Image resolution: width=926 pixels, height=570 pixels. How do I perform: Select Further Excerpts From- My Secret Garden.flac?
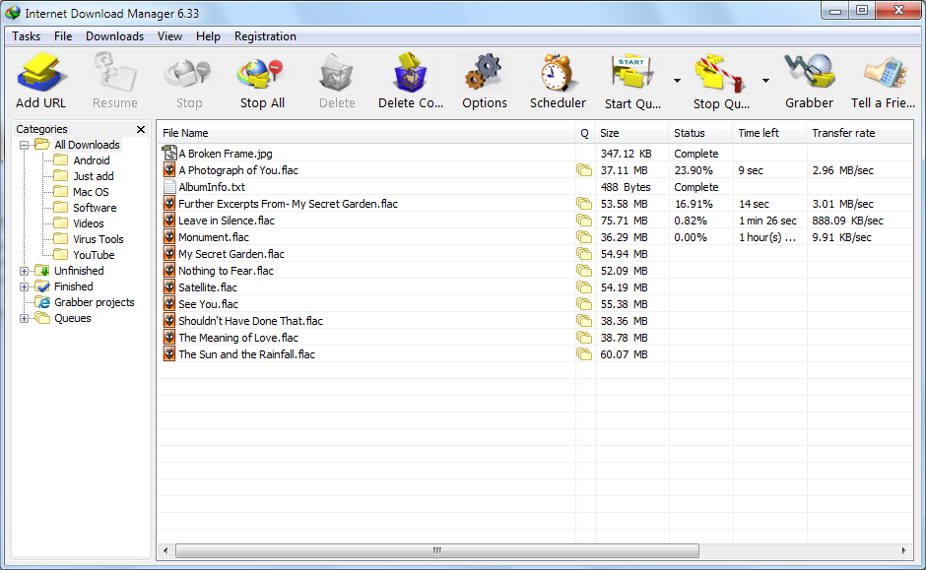[x=289, y=204]
